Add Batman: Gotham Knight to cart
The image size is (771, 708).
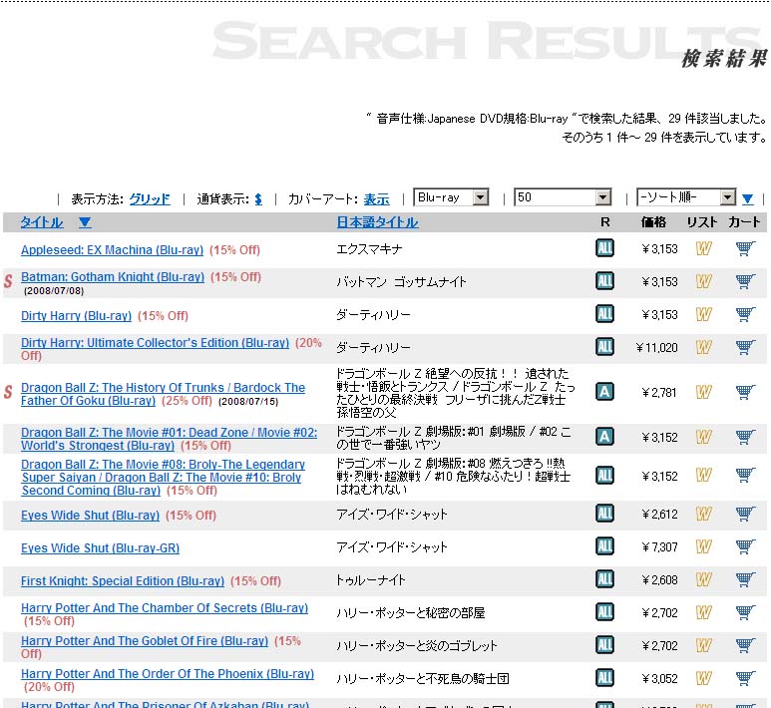tap(745, 282)
